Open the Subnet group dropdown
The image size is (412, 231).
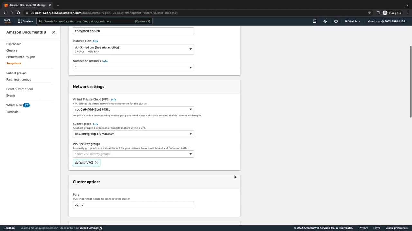134,134
